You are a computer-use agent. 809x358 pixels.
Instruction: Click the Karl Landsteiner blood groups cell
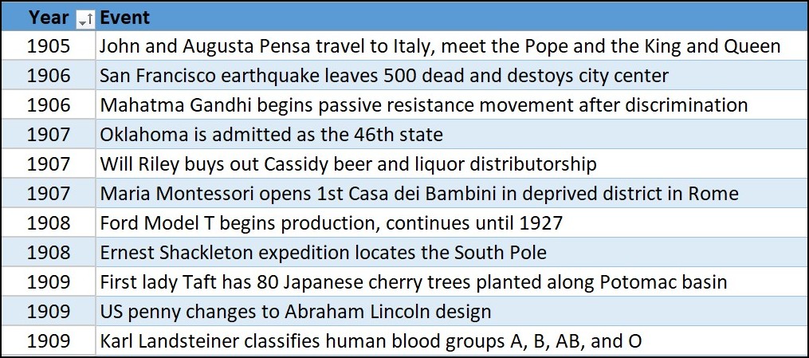[x=371, y=341]
